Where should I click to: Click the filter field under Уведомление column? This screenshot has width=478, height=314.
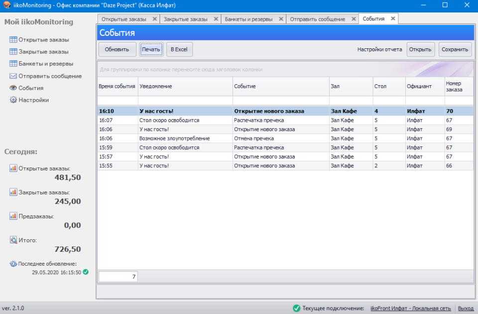point(185,100)
